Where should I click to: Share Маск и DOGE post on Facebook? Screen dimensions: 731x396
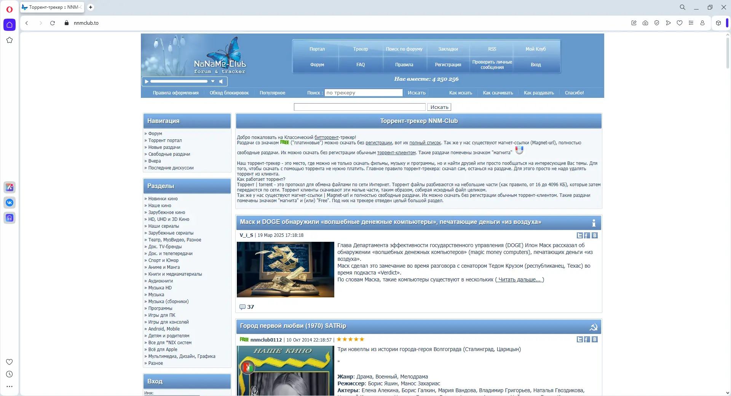(587, 235)
